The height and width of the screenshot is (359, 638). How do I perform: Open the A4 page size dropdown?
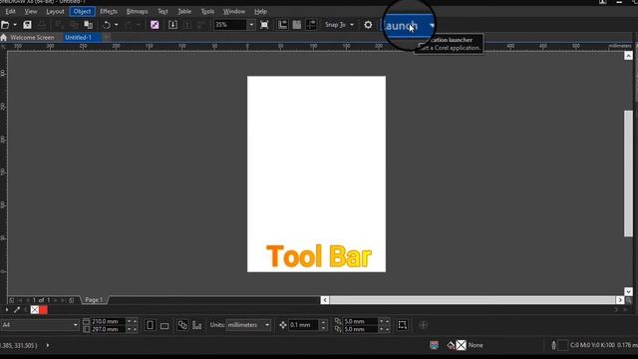[x=76, y=325]
